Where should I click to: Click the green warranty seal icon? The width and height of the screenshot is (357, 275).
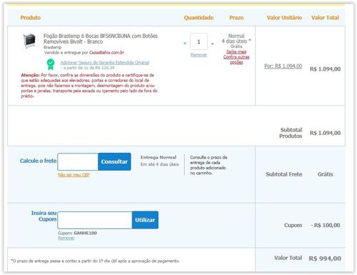(51, 64)
